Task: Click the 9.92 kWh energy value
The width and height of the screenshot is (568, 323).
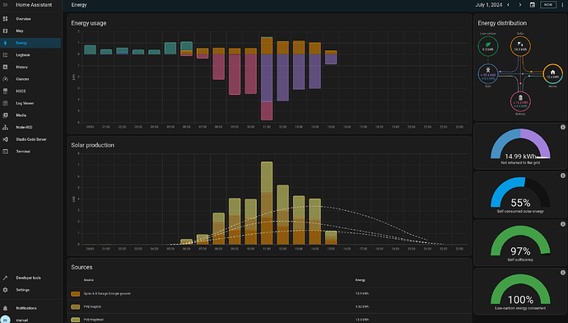Action: pos(361,307)
